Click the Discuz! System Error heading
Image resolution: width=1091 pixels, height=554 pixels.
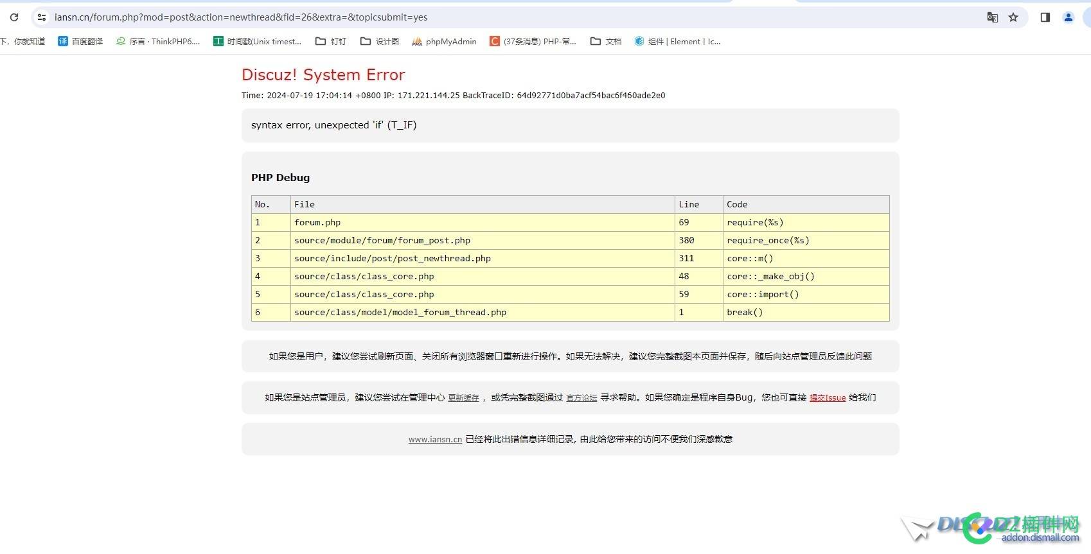click(x=323, y=75)
